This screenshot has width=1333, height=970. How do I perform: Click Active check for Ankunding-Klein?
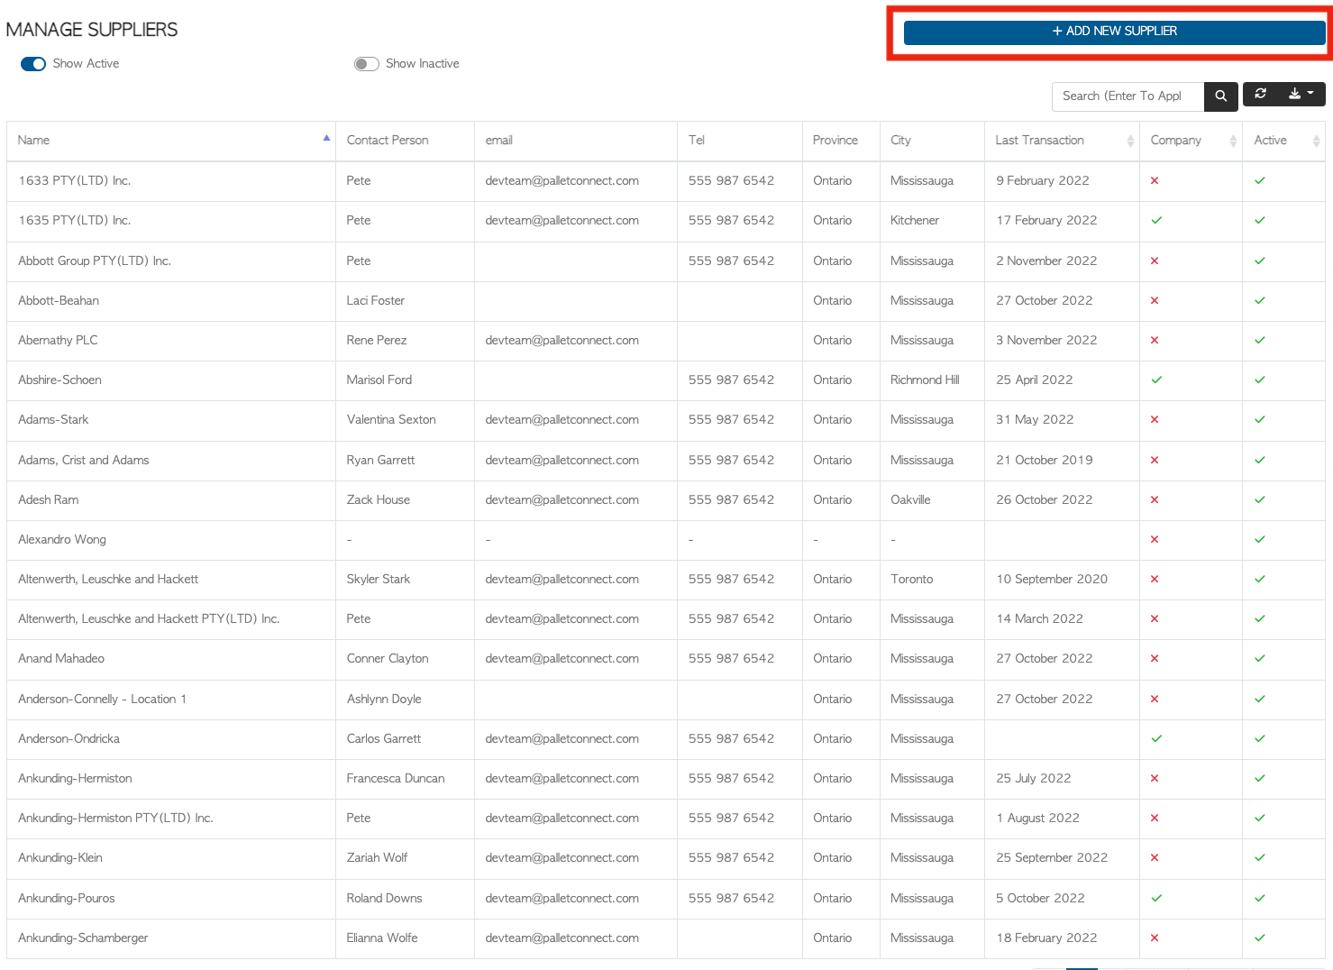click(1260, 858)
